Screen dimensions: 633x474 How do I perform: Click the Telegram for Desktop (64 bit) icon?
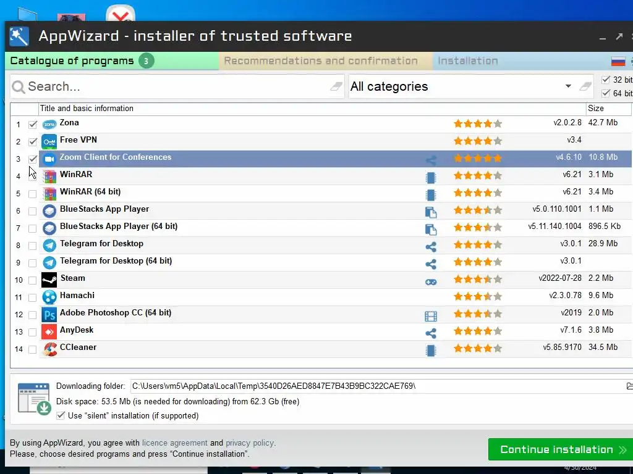click(49, 263)
